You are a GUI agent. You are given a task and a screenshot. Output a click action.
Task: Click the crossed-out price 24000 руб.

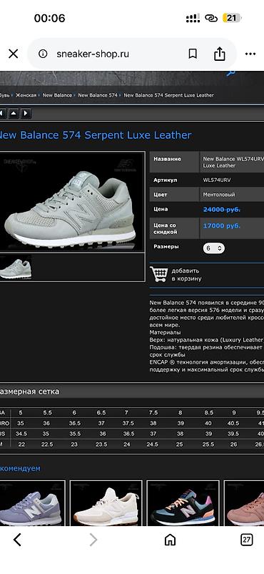(222, 210)
